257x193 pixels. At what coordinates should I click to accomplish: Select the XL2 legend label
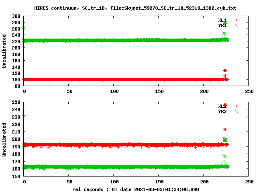[222, 106]
